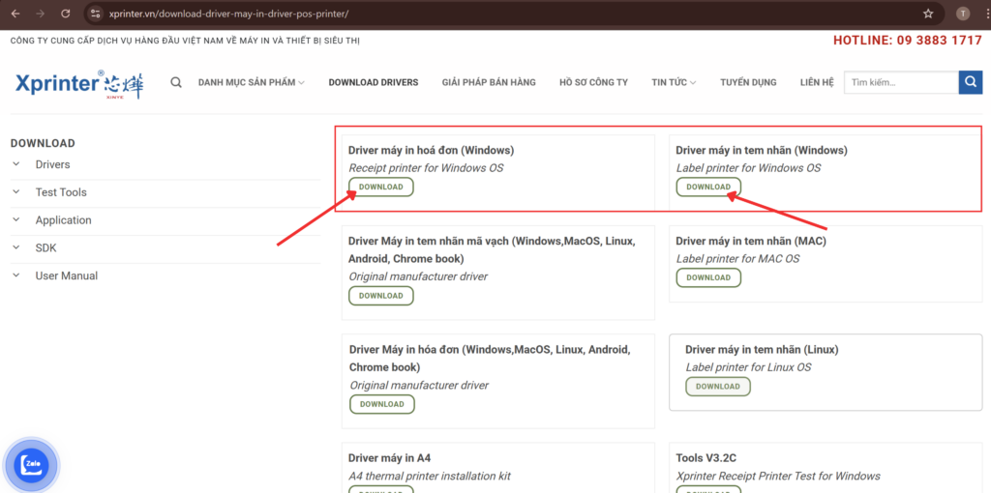Image resolution: width=991 pixels, height=493 pixels.
Task: Reload the page with refresh icon
Action: click(65, 14)
